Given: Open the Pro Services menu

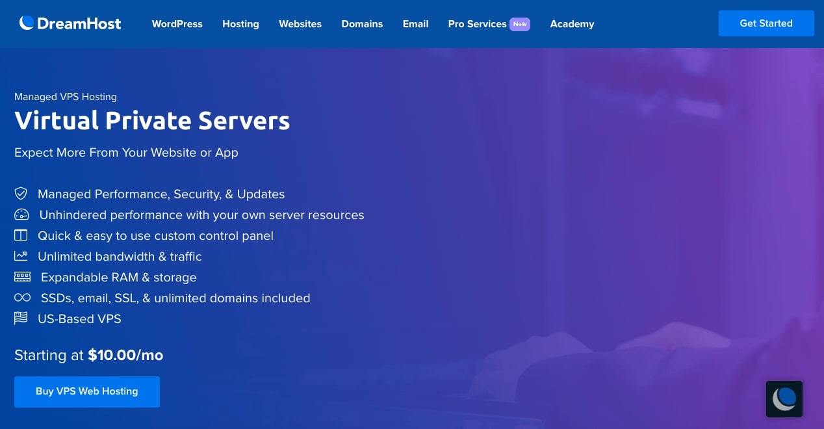Looking at the screenshot, I should tap(477, 23).
